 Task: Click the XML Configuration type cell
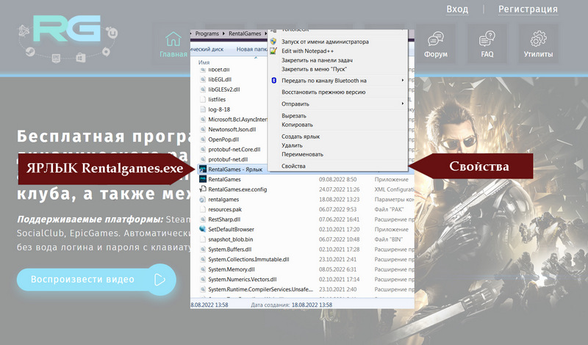point(394,189)
